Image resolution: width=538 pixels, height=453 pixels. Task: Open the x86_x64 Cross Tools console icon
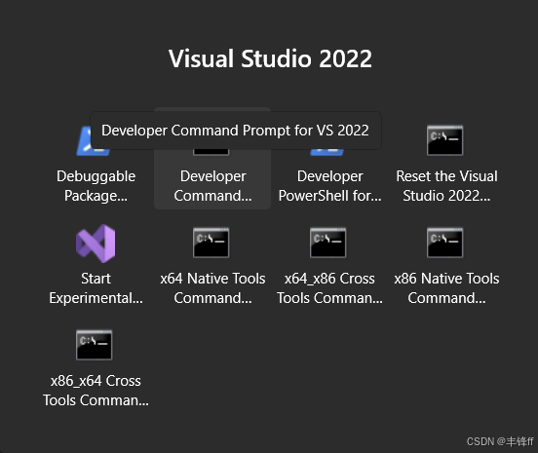94,345
